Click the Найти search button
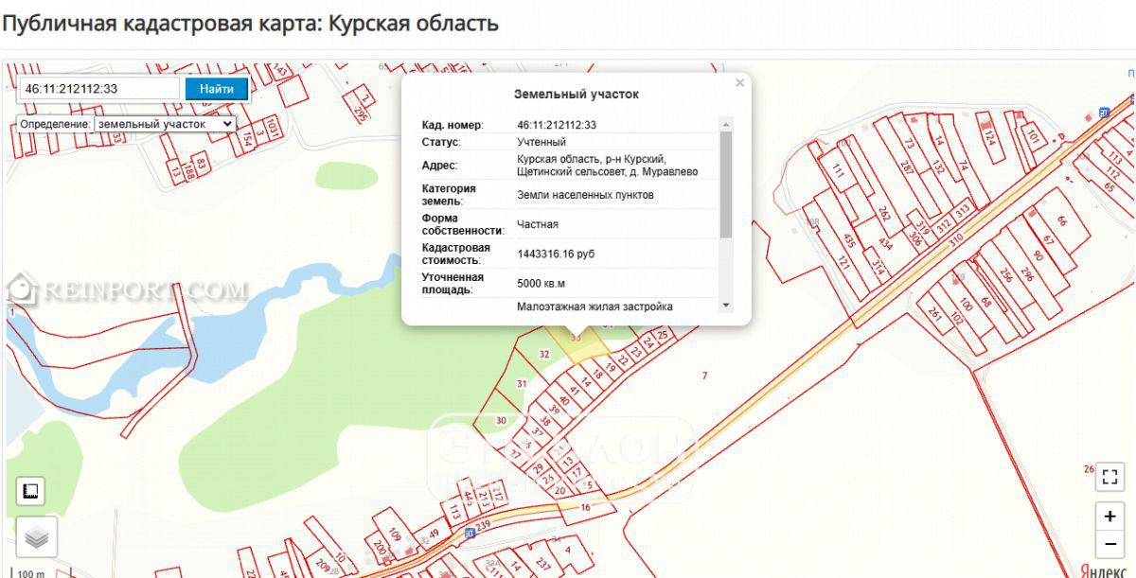Screen dimensions: 1136x578 point(217,89)
